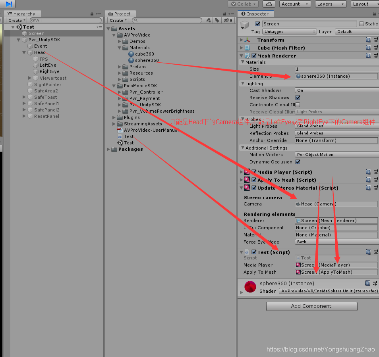
Task: Open the material Shader dropdown
Action: coord(329,291)
